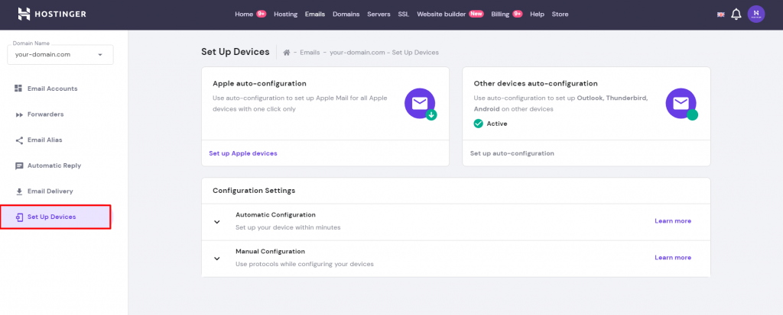The image size is (783, 315).
Task: Open the Domain Name dropdown
Action: [60, 55]
